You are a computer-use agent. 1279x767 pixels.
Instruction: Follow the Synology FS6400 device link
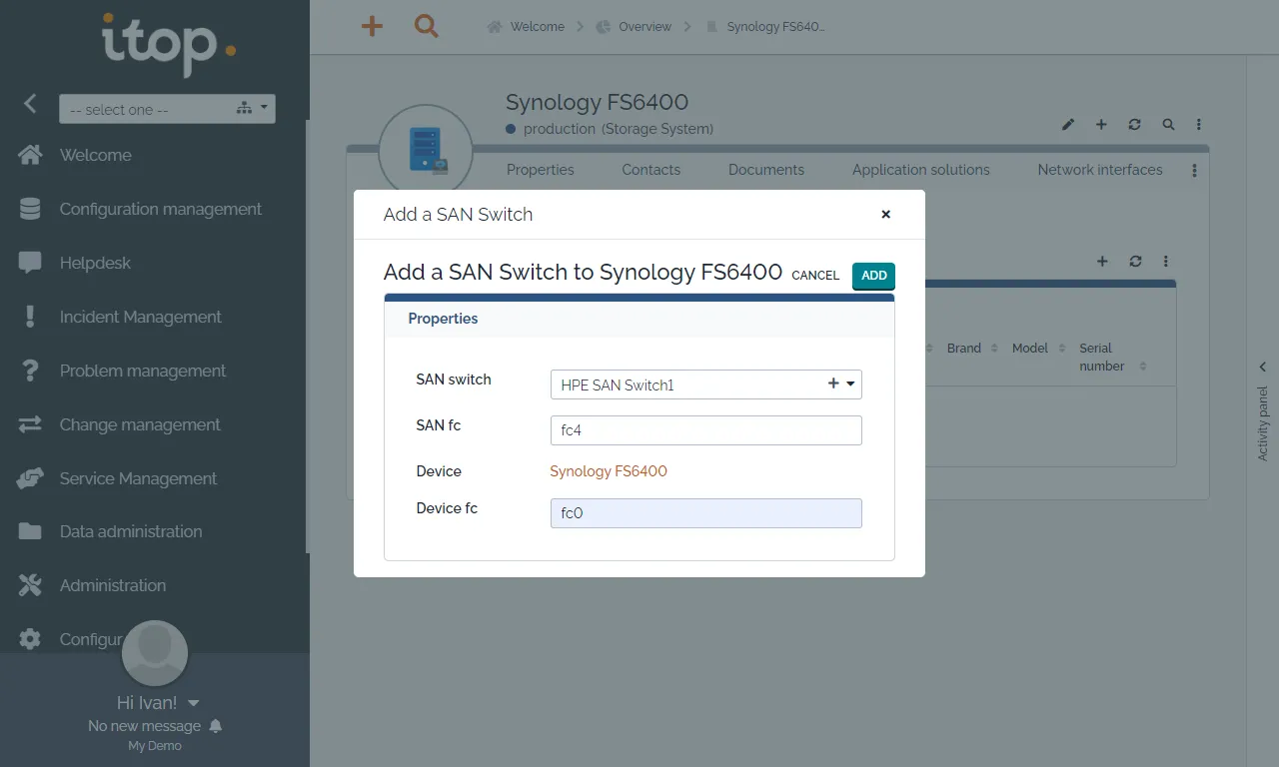tap(609, 471)
